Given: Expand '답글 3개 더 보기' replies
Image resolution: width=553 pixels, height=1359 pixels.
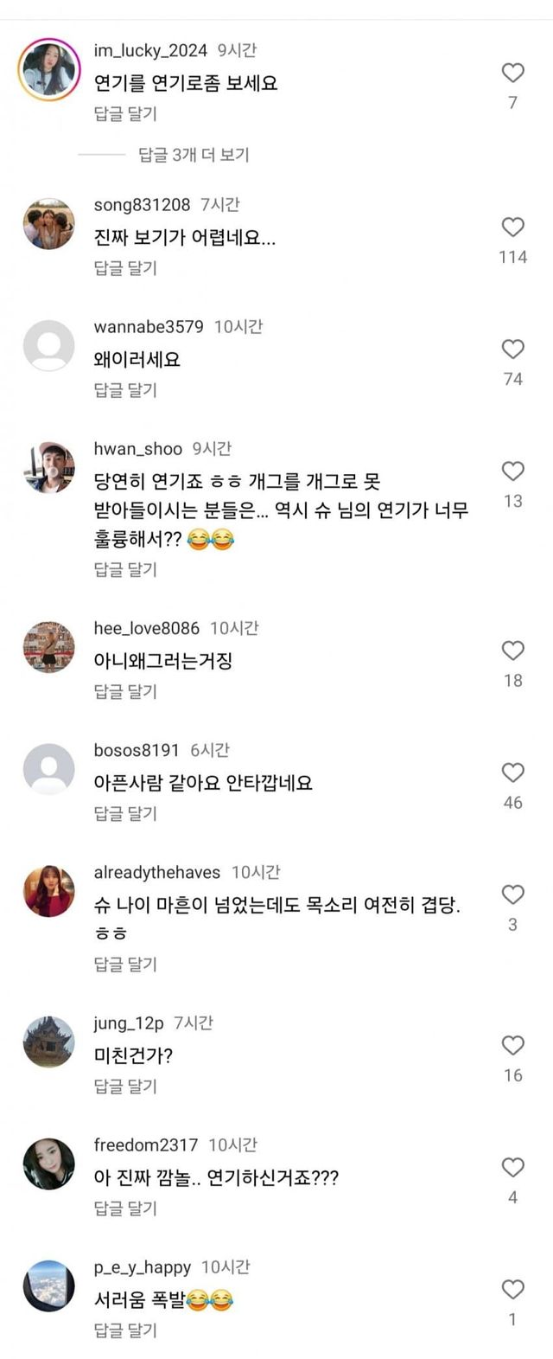Looking at the screenshot, I should [x=194, y=155].
